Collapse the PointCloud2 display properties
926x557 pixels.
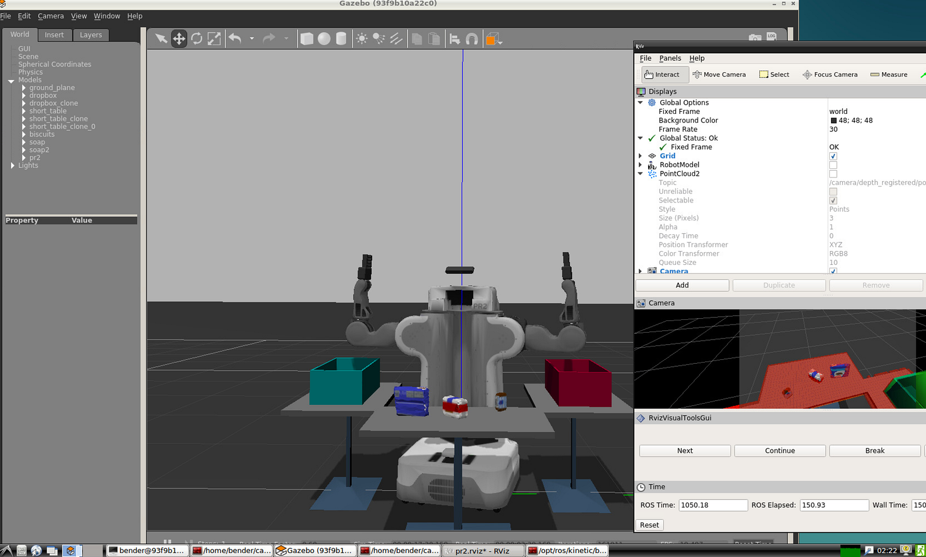click(x=641, y=174)
